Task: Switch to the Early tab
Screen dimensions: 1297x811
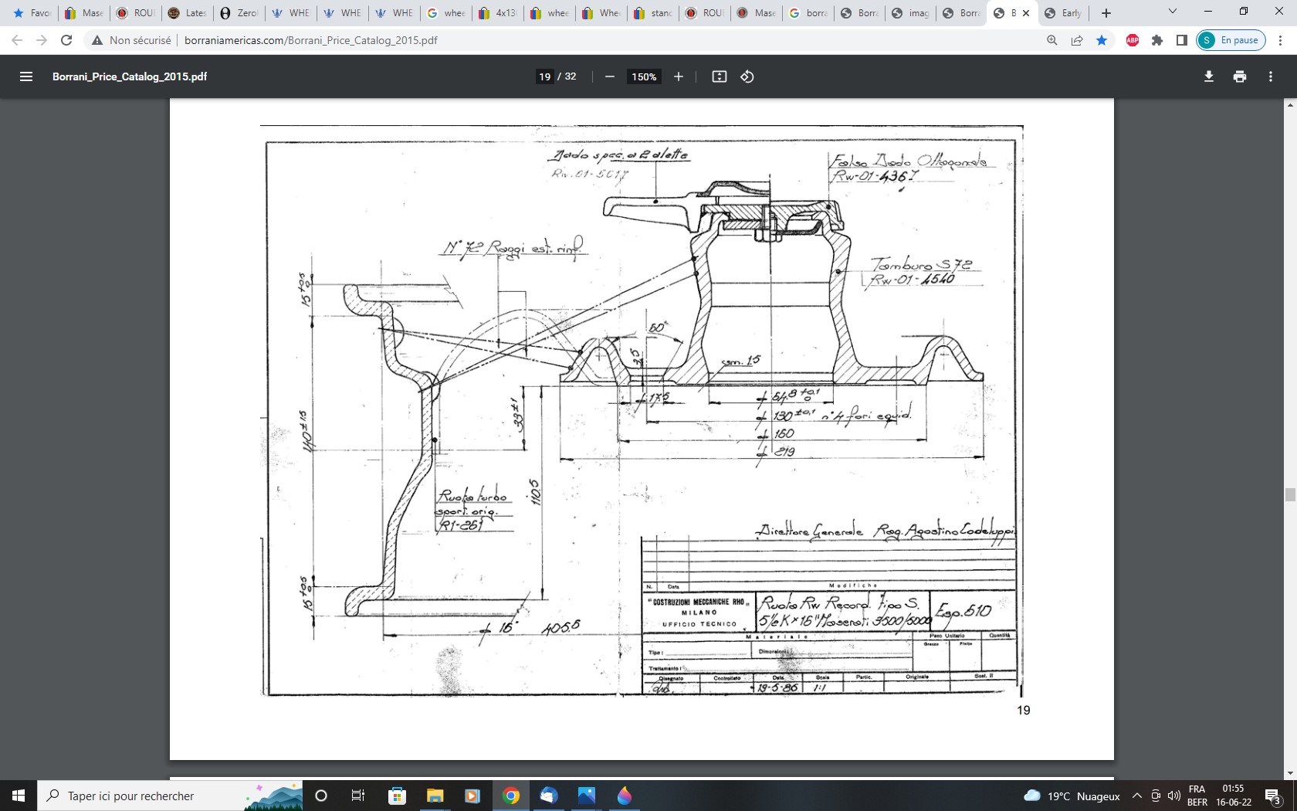Action: coord(1063,13)
